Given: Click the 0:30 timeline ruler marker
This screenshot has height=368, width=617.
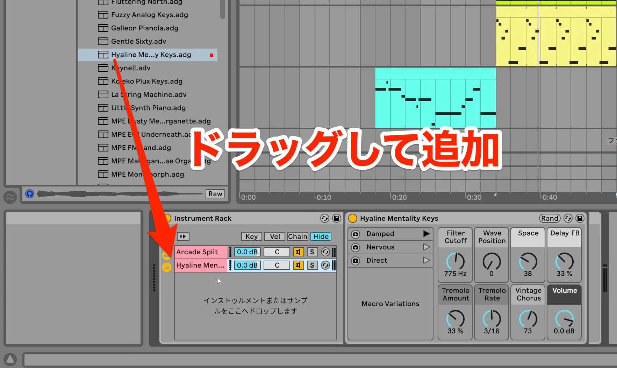Looking at the screenshot, I should tap(474, 197).
